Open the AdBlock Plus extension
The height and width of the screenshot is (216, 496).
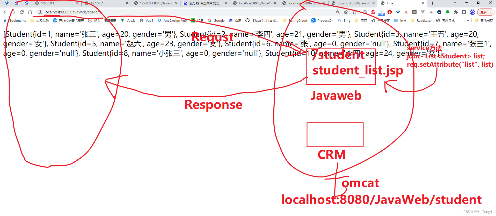[x=373, y=12]
